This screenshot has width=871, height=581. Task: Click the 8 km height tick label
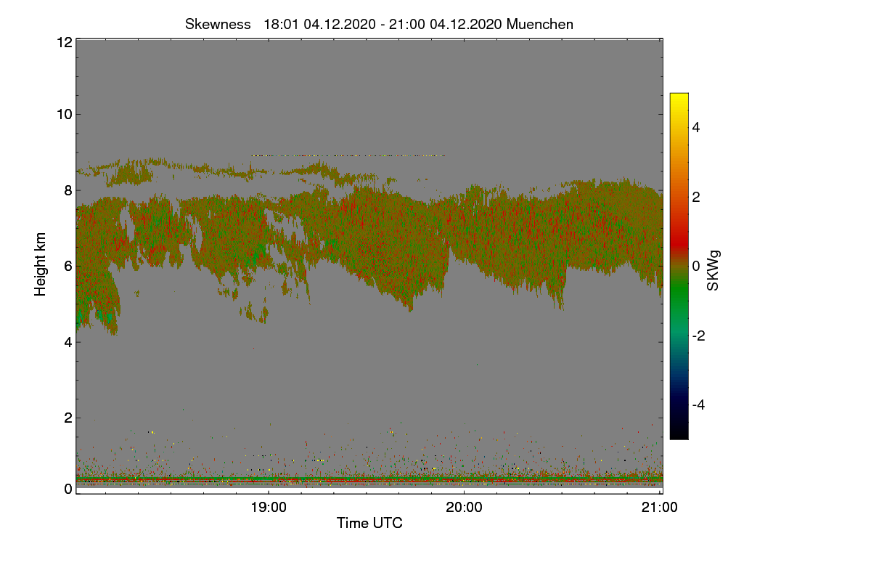pyautogui.click(x=68, y=190)
